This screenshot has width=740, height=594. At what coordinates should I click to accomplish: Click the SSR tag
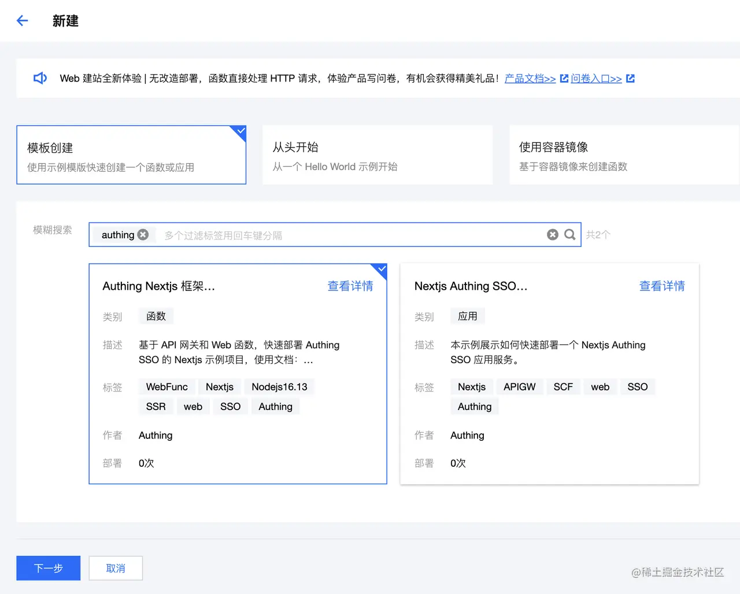[156, 407]
